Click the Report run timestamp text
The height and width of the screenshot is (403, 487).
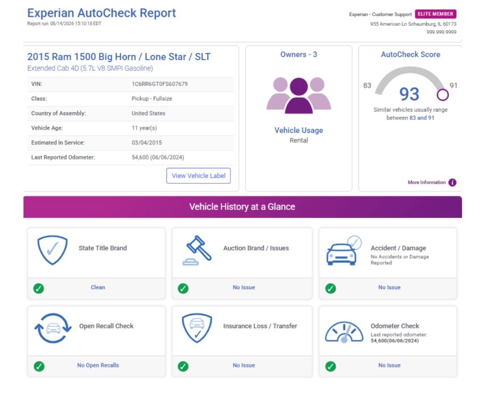[64, 24]
